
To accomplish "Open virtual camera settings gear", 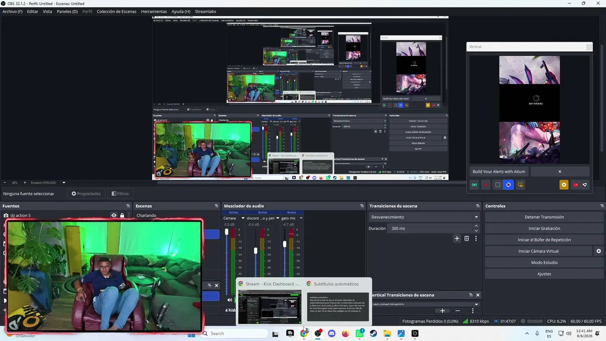I will 598,251.
